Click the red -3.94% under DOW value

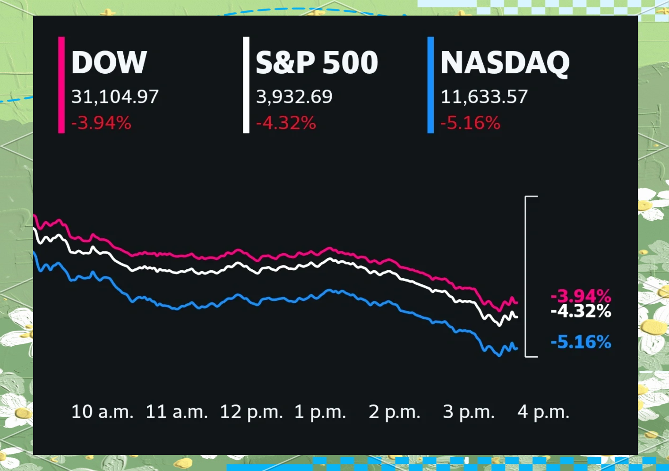[101, 123]
